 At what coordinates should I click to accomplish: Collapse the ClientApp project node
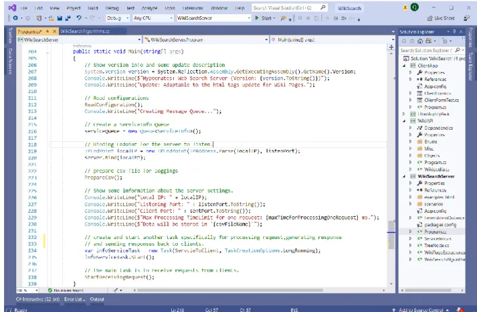click(405, 66)
